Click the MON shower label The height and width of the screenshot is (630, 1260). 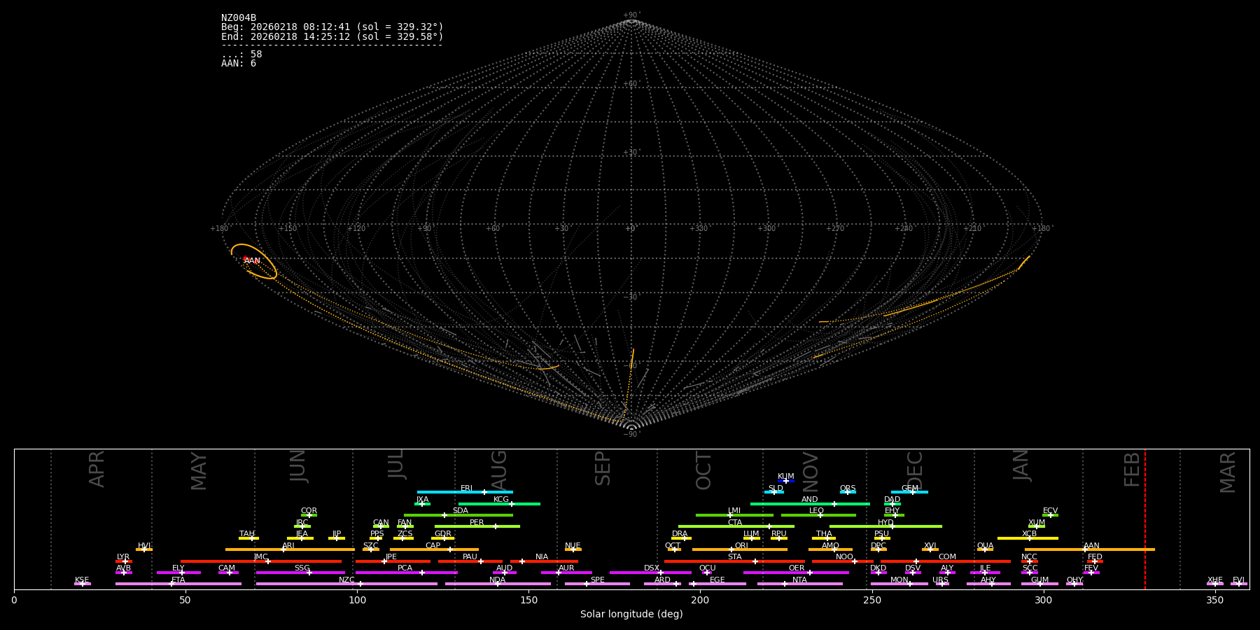pyautogui.click(x=899, y=580)
